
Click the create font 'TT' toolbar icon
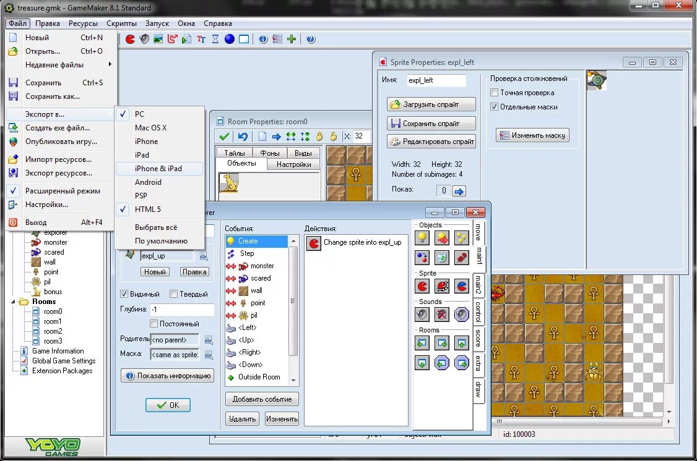[201, 39]
